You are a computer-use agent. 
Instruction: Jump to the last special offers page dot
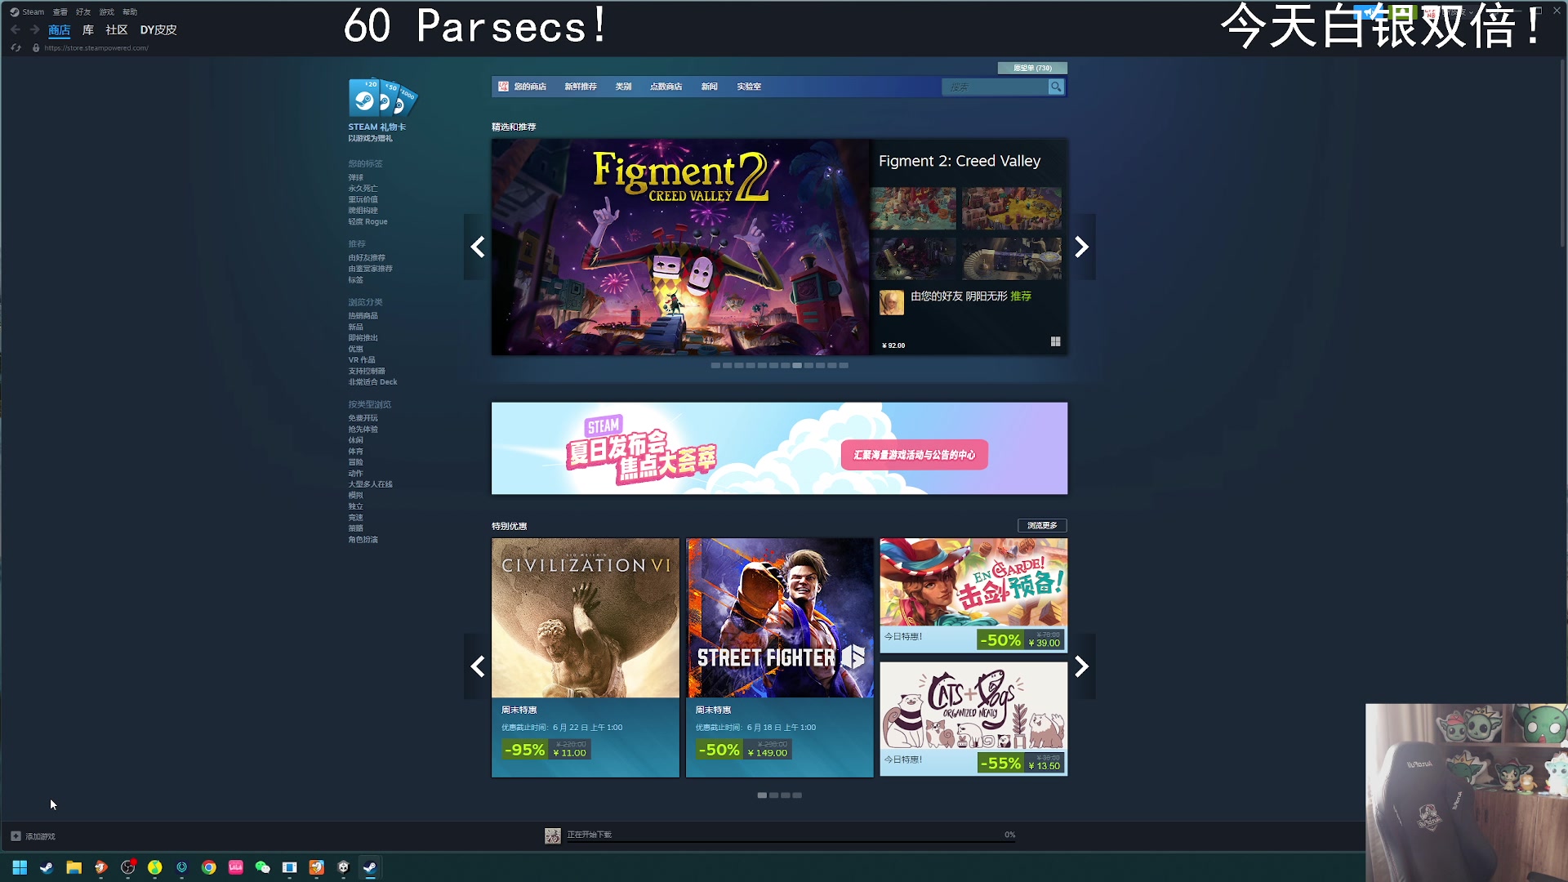(x=797, y=795)
